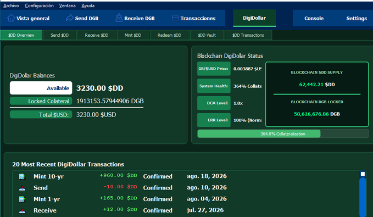
Task: Click the 62,442.21 $DD supply value
Action: [x=317, y=85]
